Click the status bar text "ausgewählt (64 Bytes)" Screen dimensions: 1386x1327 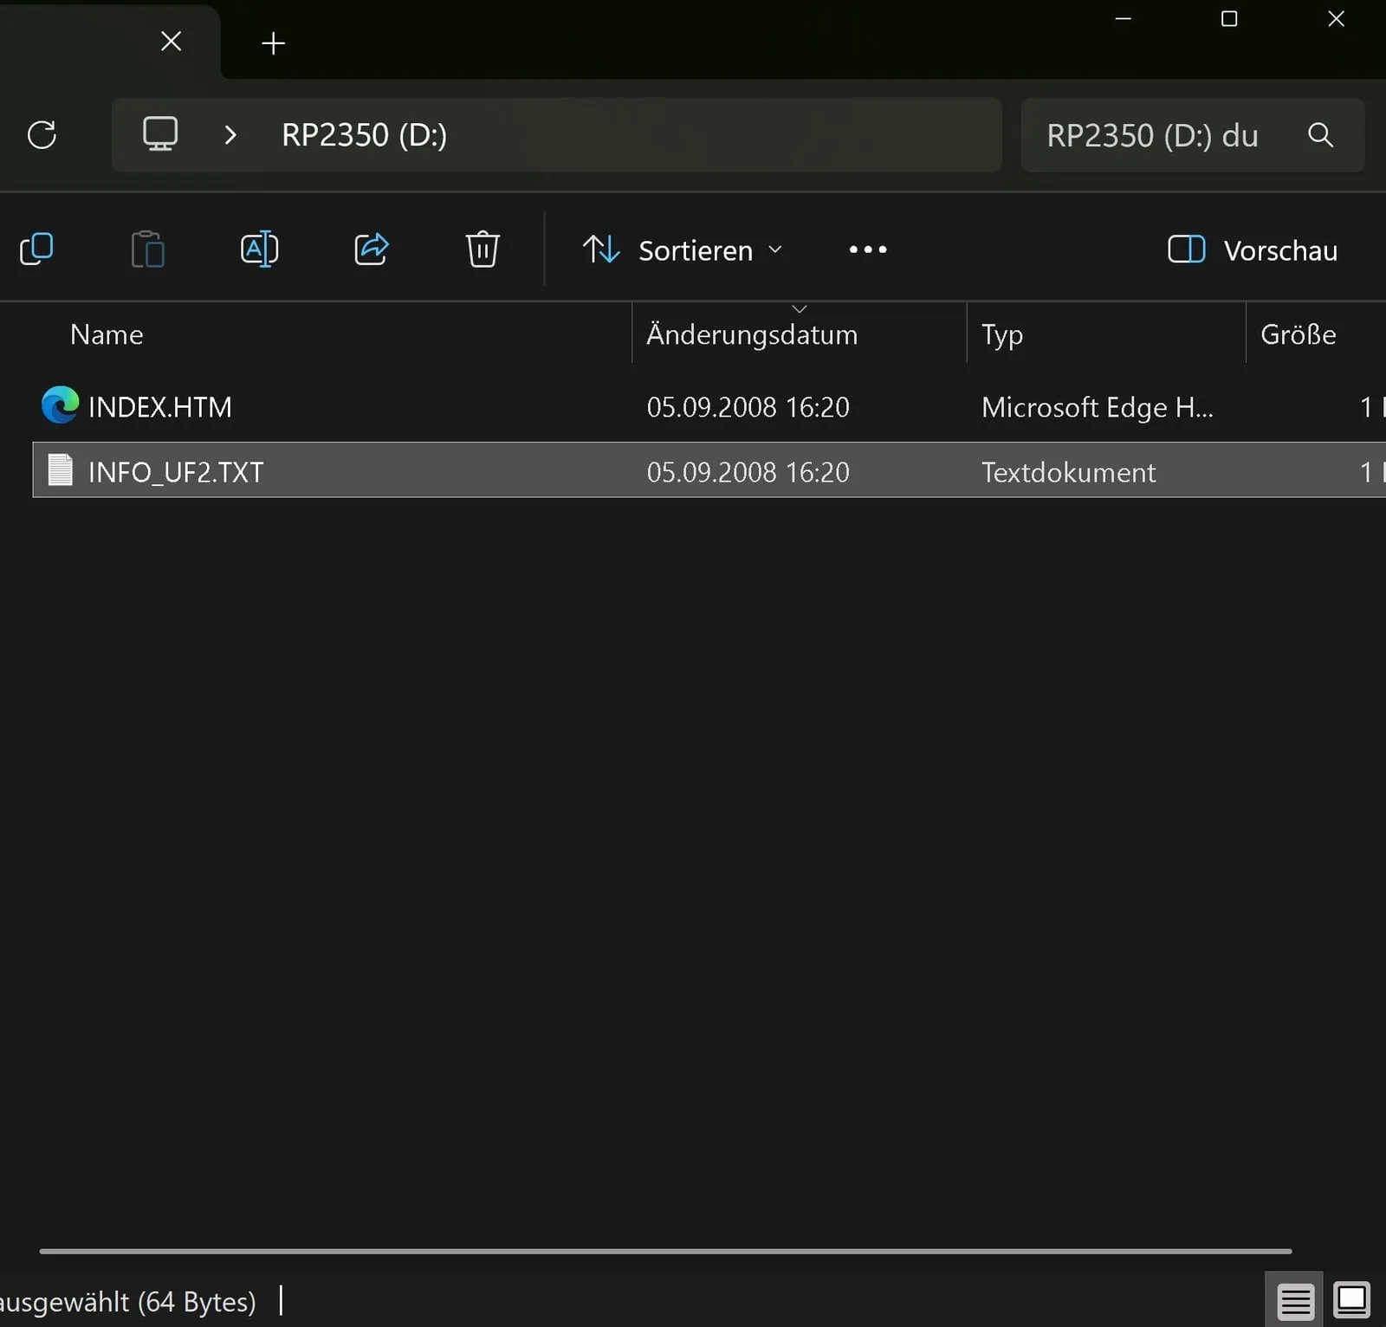(x=128, y=1302)
